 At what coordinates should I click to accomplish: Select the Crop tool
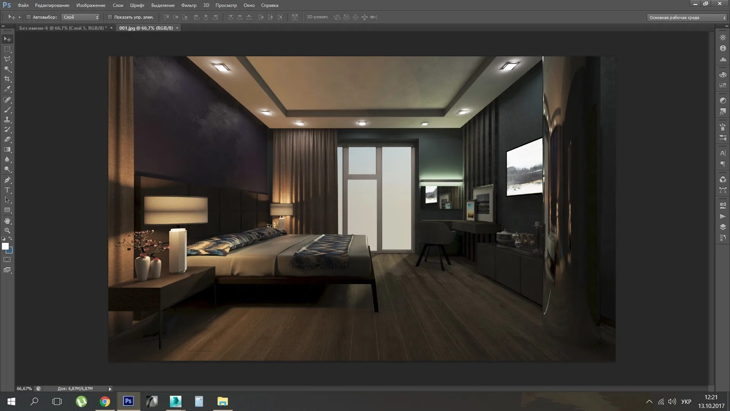click(7, 79)
